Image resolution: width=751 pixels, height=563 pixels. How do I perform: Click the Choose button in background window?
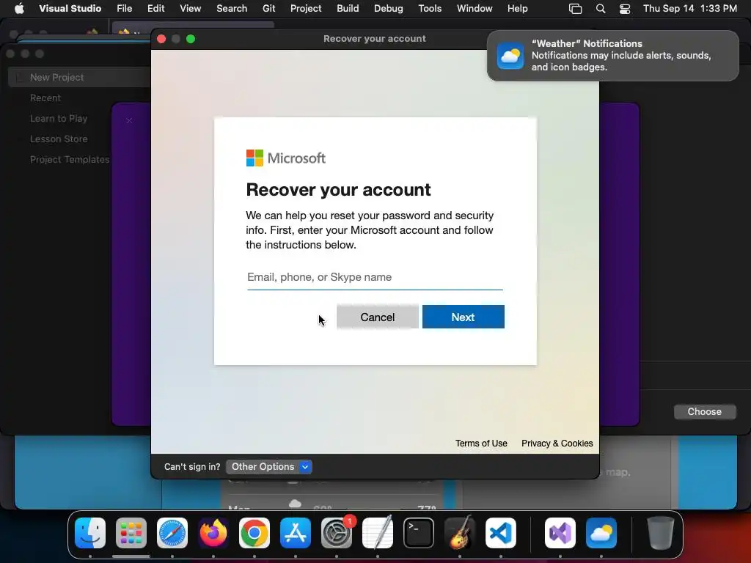[x=705, y=412]
